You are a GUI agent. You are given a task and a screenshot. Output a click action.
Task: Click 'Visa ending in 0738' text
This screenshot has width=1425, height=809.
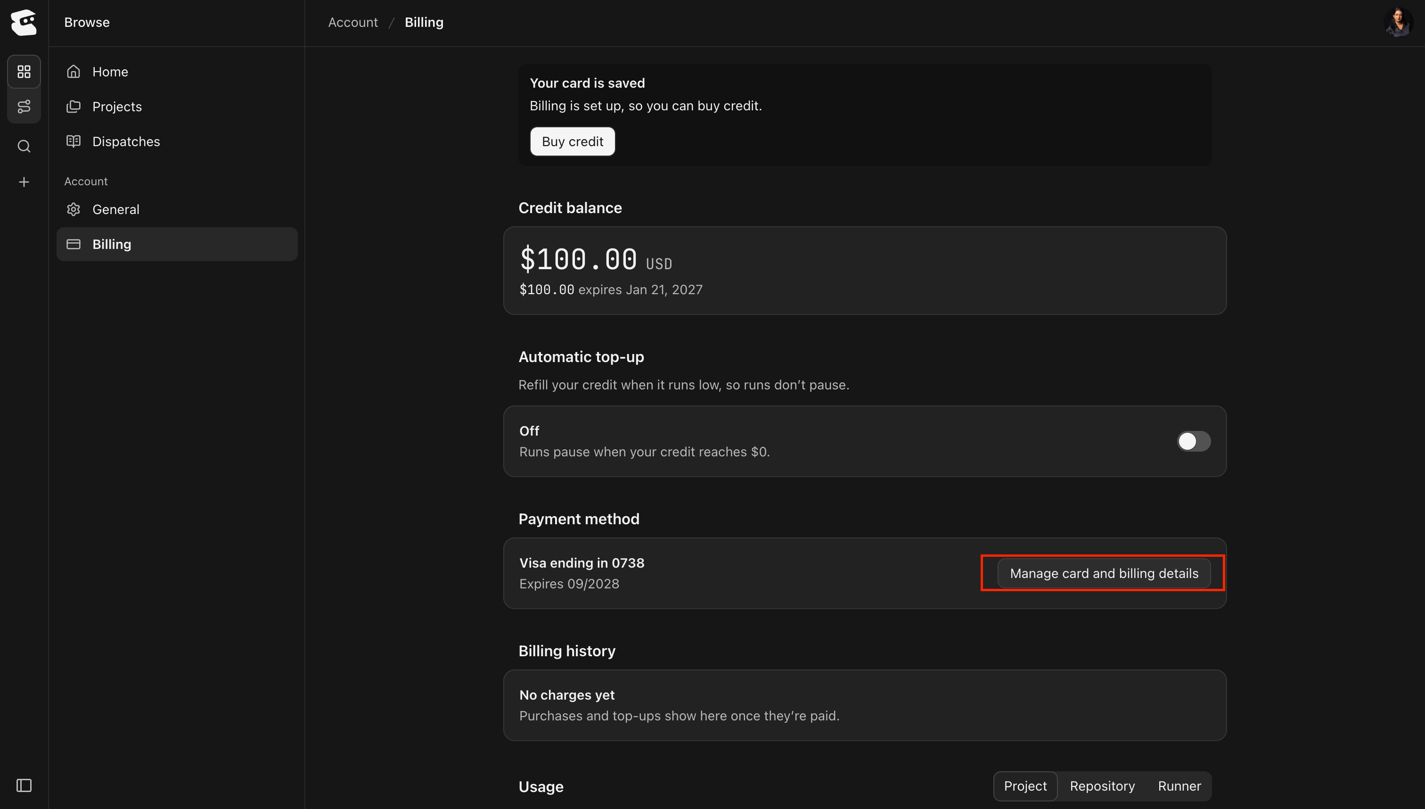point(581,562)
